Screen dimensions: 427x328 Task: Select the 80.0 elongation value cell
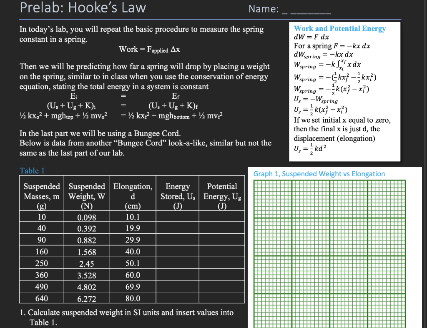coord(132,298)
